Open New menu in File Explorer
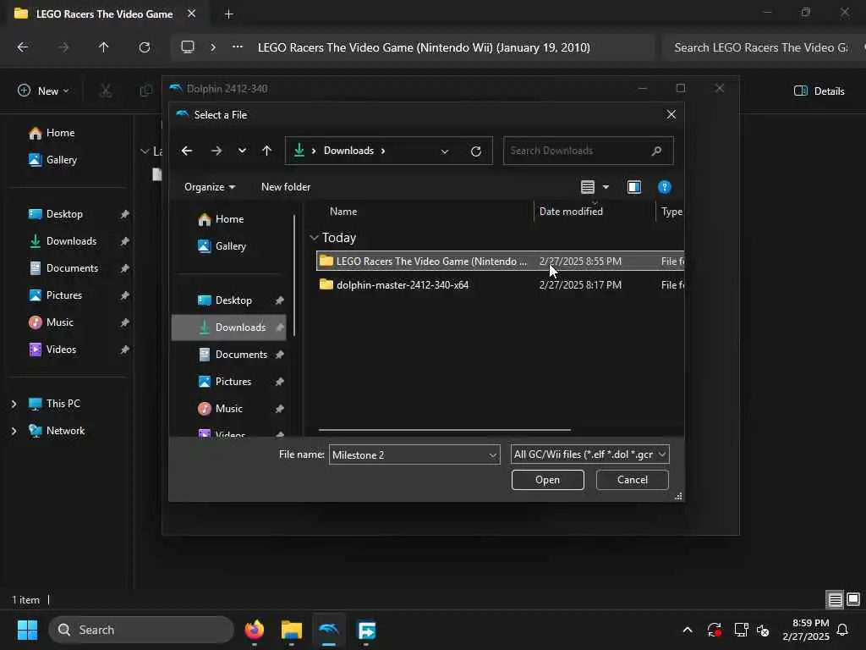This screenshot has width=866, height=650. [x=43, y=91]
